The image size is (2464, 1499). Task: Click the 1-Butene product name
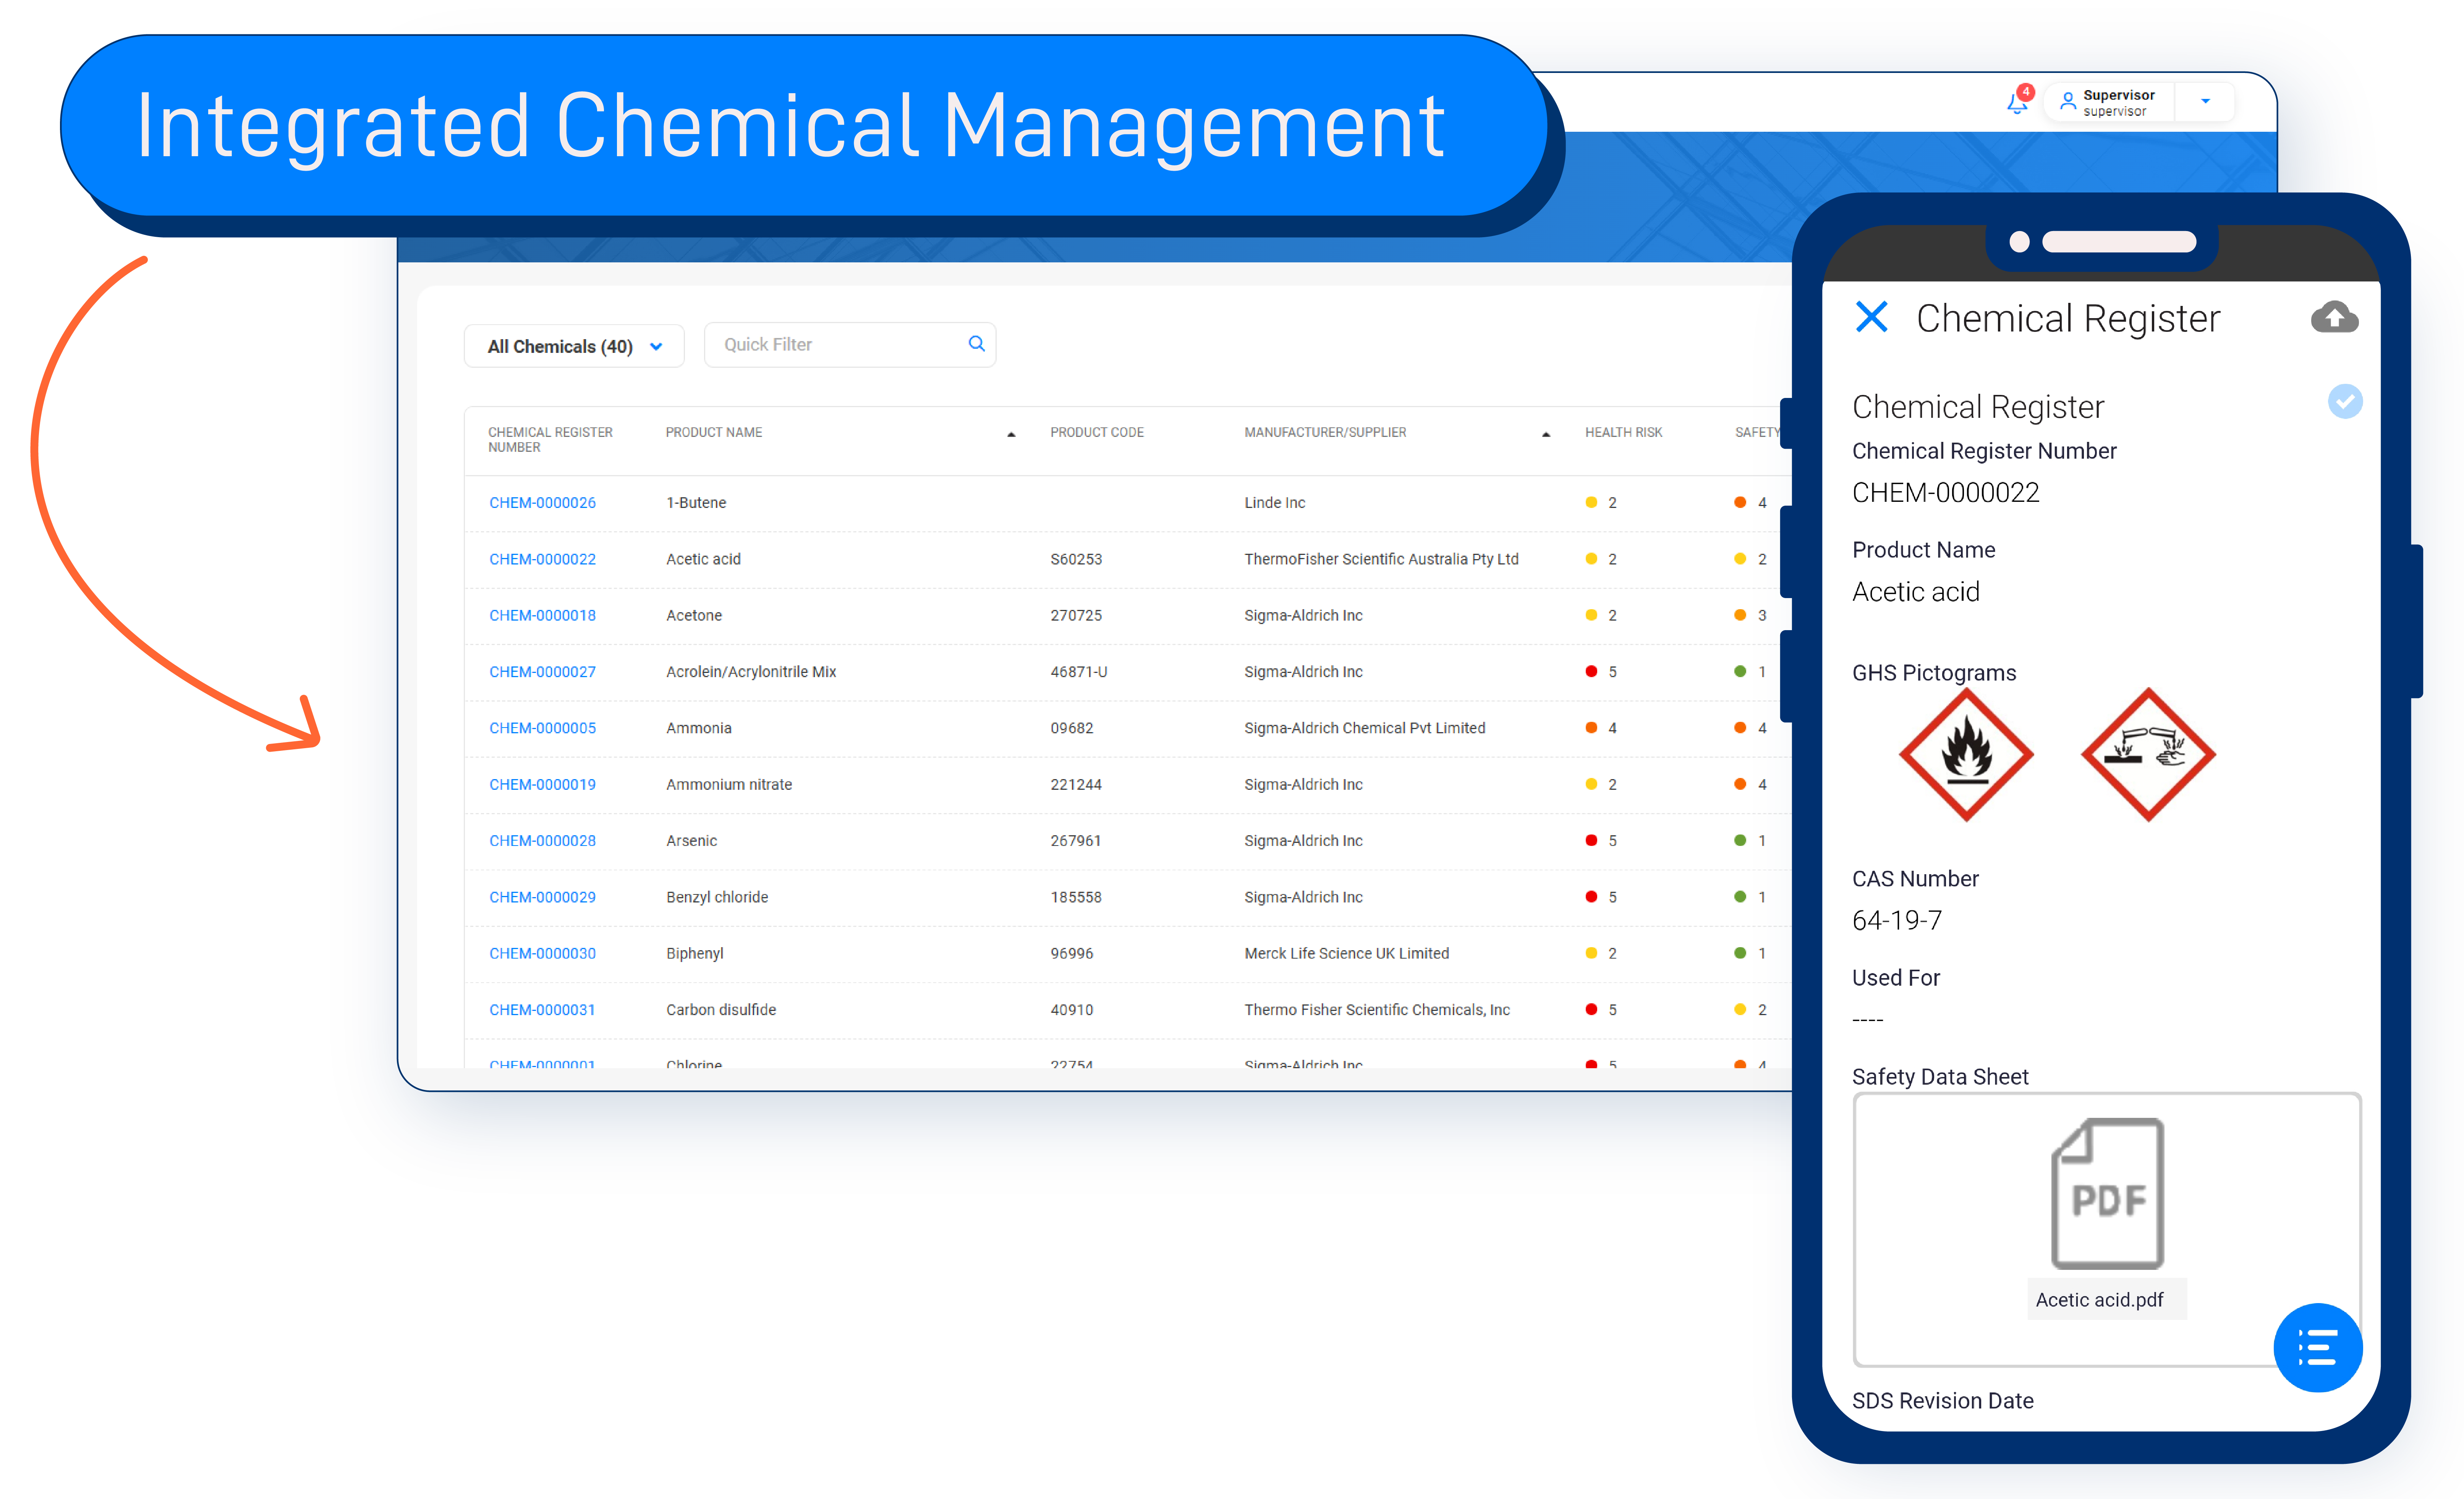(x=696, y=503)
